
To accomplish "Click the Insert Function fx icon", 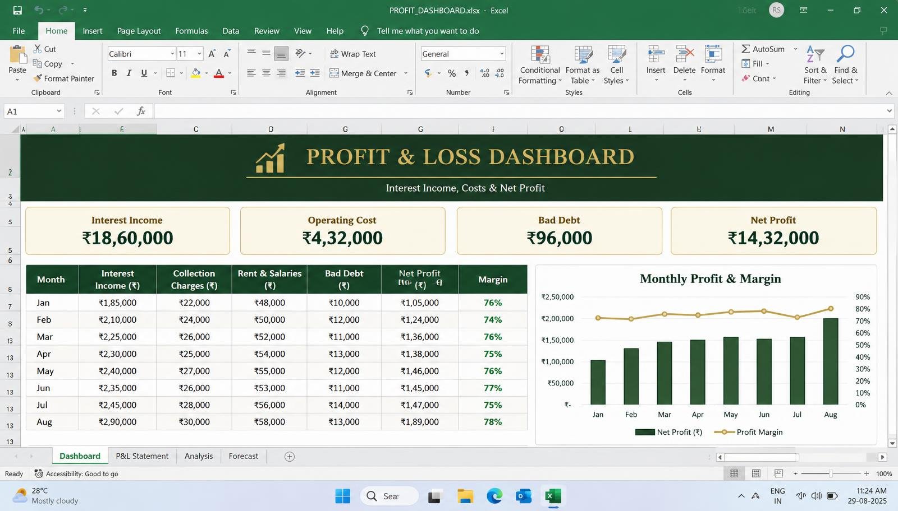I will 141,111.
